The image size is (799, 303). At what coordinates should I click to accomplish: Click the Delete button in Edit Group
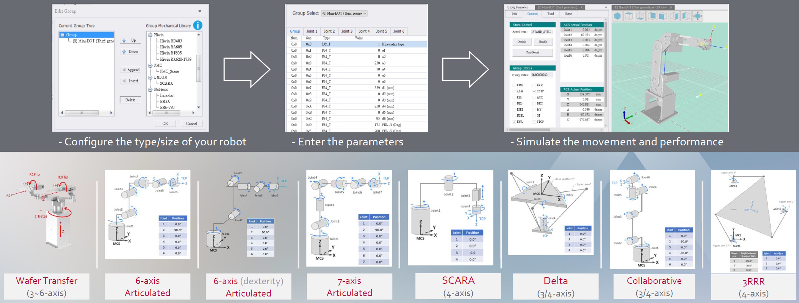(130, 100)
